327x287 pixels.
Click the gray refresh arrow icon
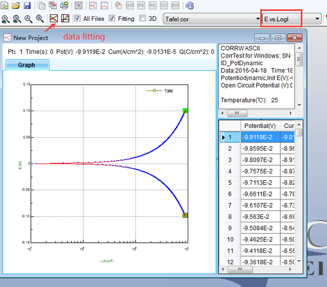79,6
